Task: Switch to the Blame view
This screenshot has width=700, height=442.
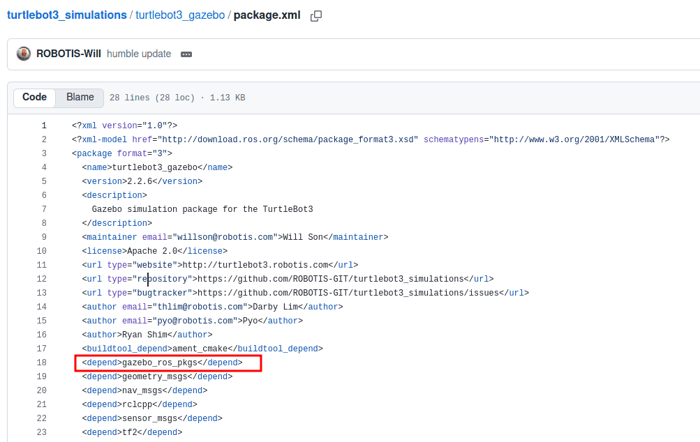Action: click(80, 98)
